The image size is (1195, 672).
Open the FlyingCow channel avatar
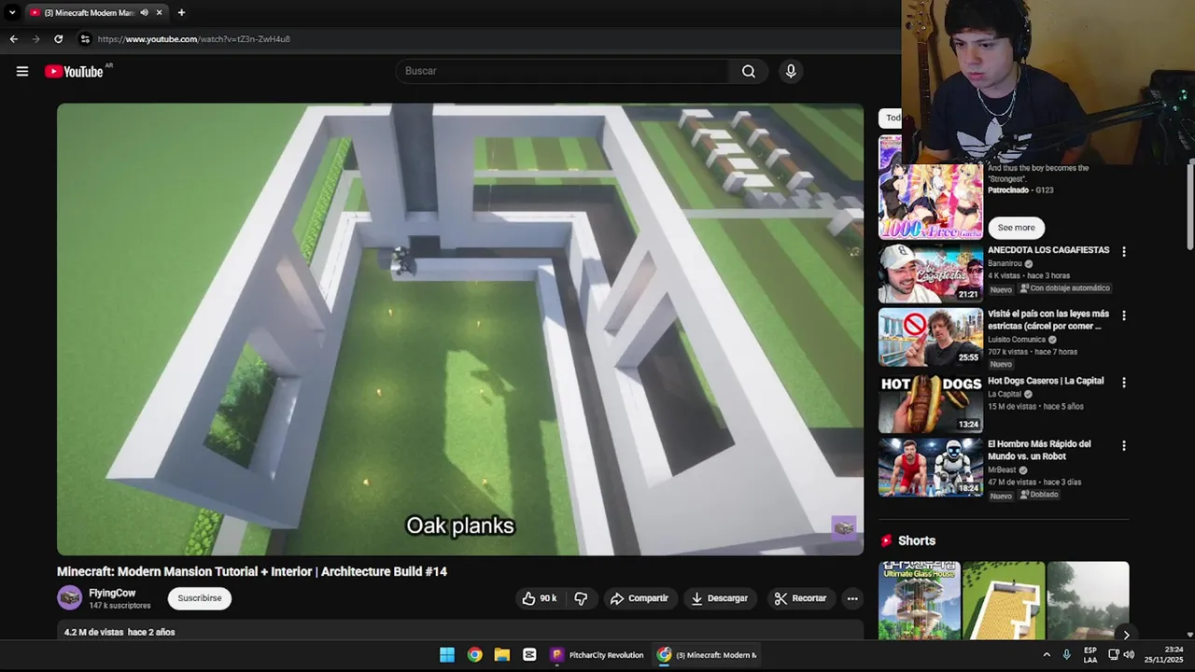69,598
